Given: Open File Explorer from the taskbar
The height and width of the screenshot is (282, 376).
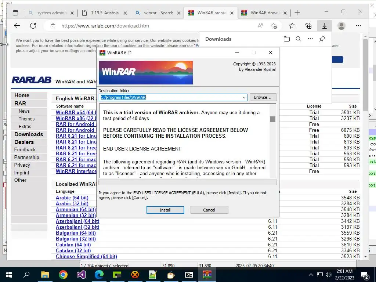Looking at the screenshot, I should tap(45, 275).
